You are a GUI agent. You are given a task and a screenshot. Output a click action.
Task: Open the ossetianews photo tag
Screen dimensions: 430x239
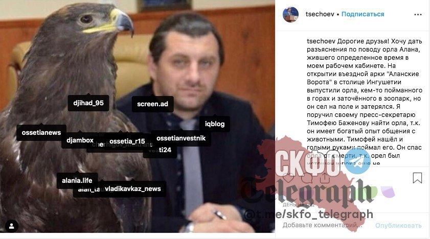41,132
